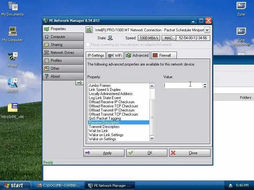Open the Computer sidebar section
Screen dimensions: 254x190
click(x=63, y=37)
